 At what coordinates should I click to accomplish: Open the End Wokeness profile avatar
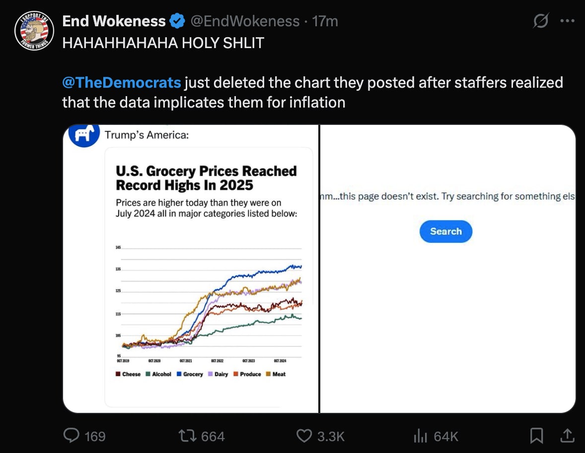(x=34, y=31)
